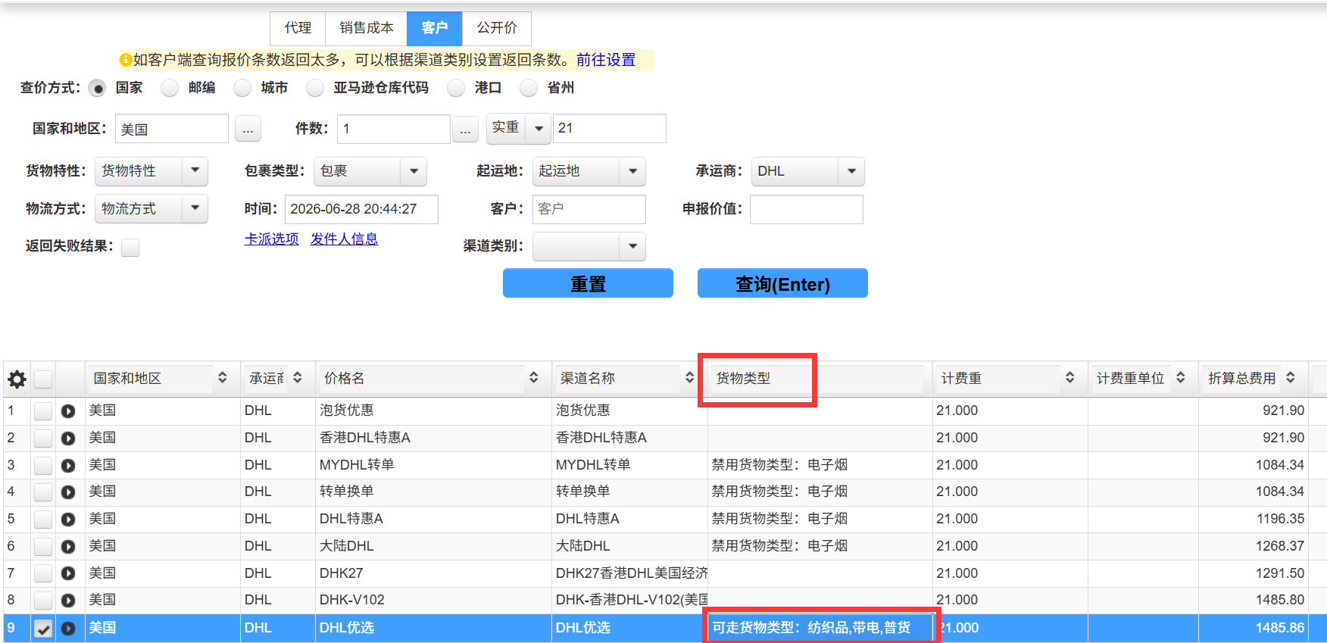Viewport: 1327px width, 643px height.
Task: Click total cost cell 1268.37
Action: click(1255, 546)
